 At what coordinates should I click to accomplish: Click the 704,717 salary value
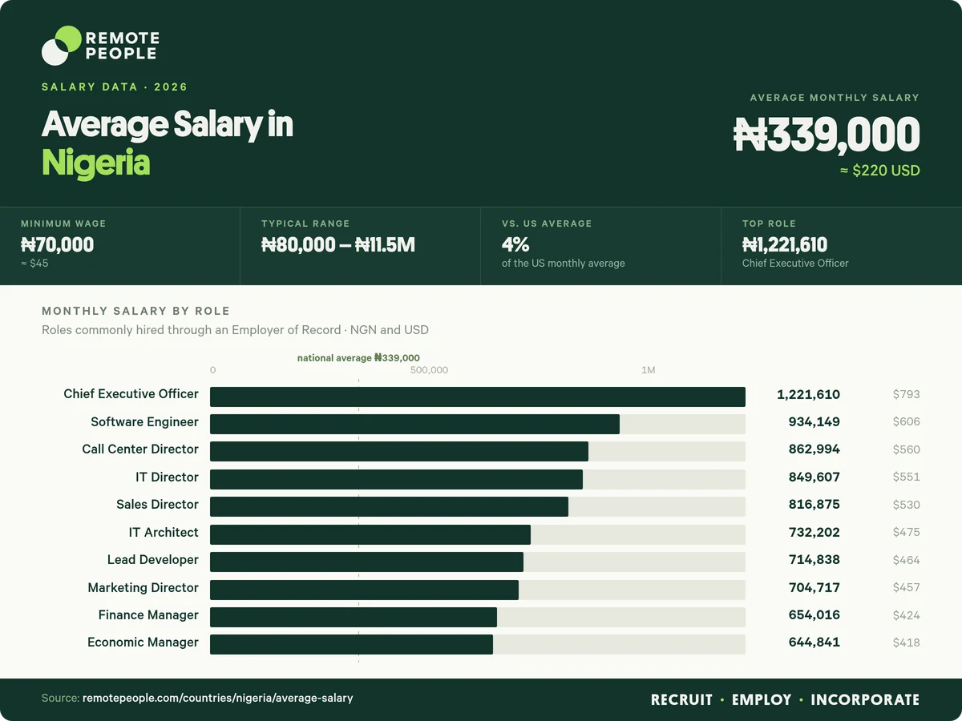point(814,587)
